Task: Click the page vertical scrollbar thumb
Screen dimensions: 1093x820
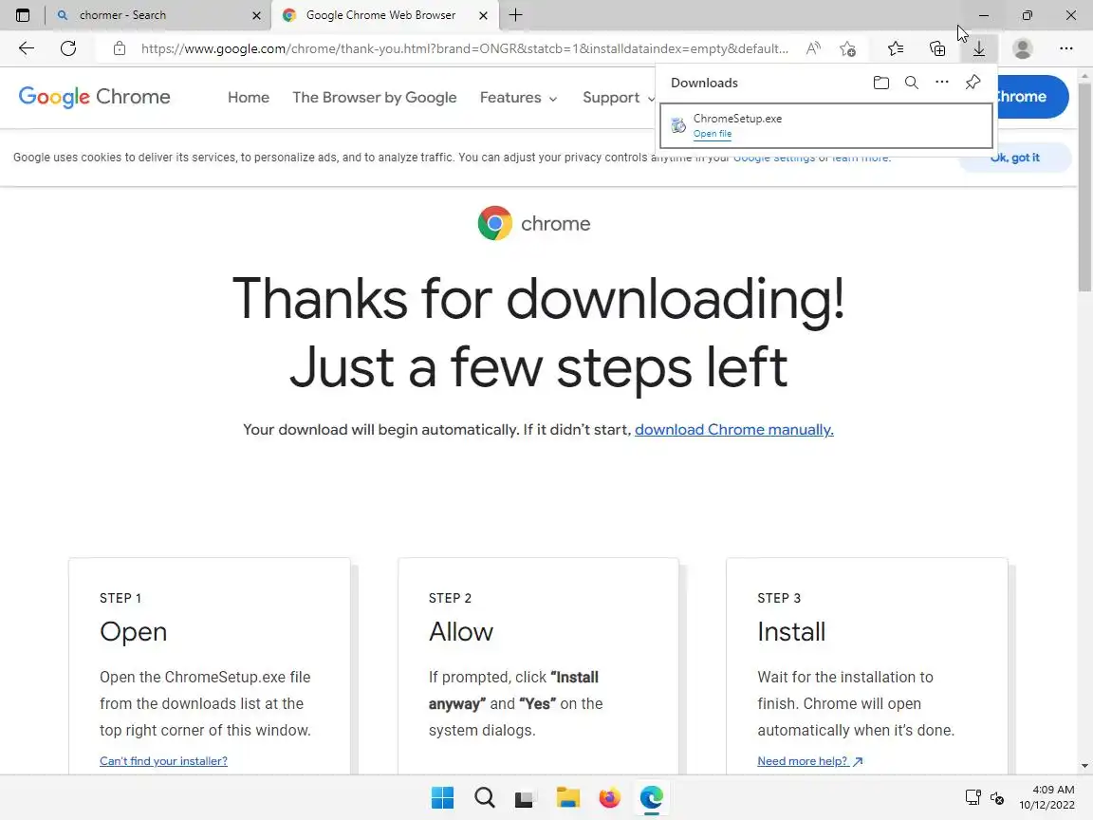Action: tap(1084, 187)
